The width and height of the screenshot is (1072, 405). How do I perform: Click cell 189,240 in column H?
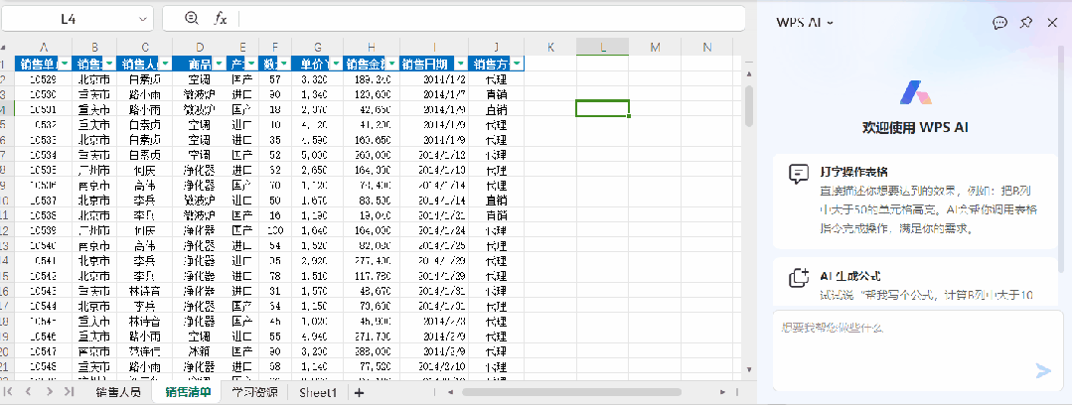372,79
